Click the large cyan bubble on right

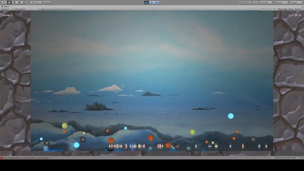tap(231, 116)
